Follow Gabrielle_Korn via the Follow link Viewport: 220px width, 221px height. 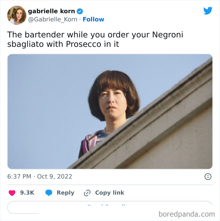pos(93,19)
